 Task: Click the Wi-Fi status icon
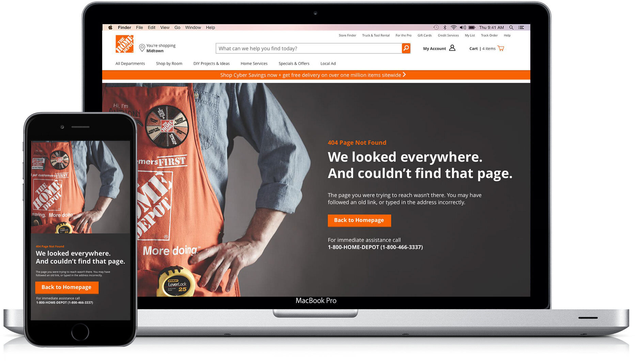click(453, 28)
